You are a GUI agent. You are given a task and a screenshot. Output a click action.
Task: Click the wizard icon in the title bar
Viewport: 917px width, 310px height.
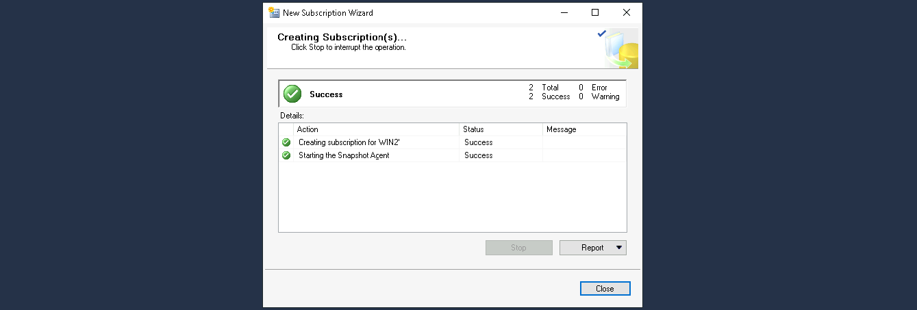click(x=274, y=12)
